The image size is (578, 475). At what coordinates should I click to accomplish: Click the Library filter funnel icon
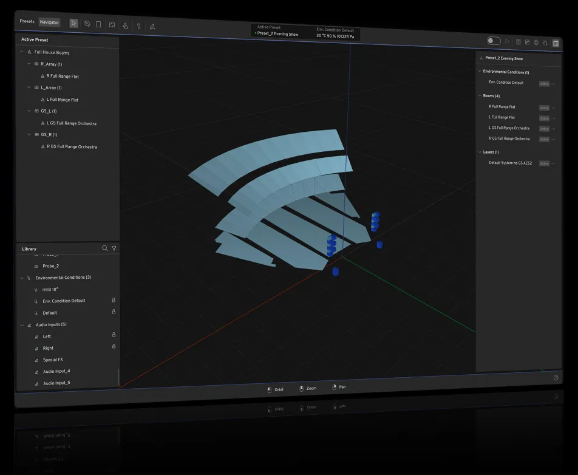click(114, 248)
